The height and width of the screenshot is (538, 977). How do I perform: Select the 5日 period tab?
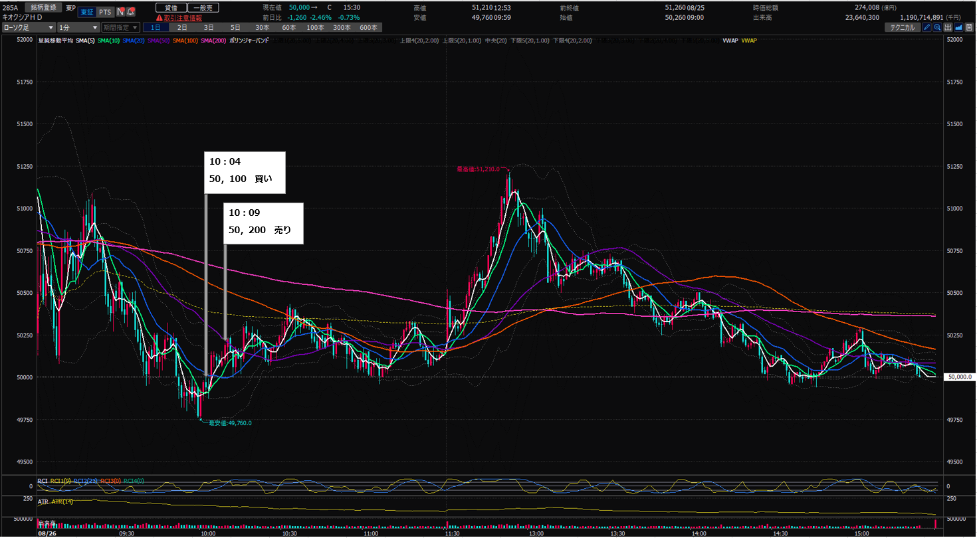235,28
